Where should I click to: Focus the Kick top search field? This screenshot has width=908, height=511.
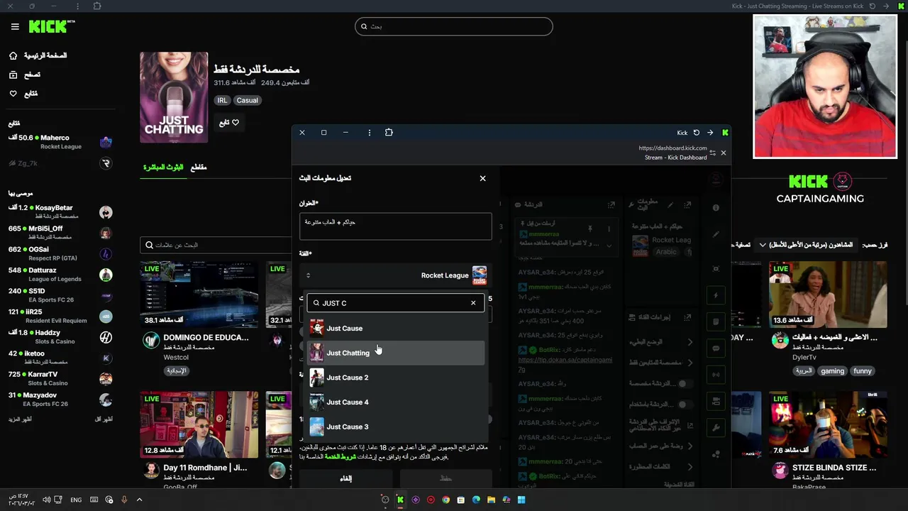point(454,26)
